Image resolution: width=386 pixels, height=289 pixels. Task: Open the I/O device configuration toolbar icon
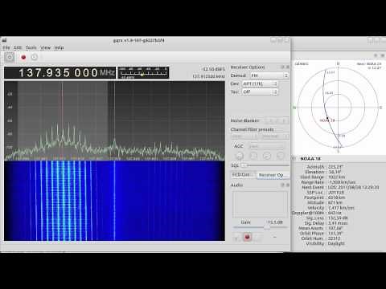click(x=35, y=57)
